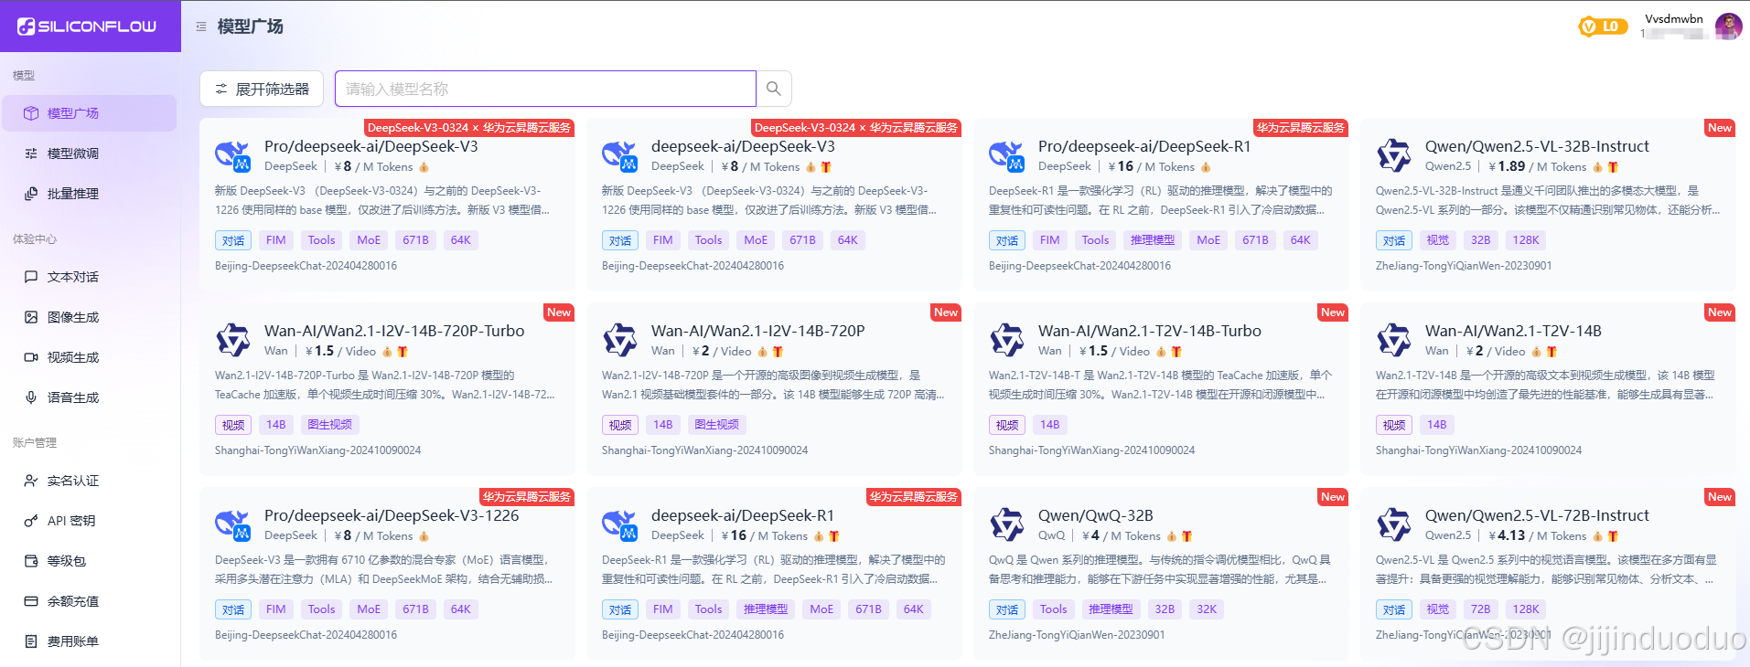The height and width of the screenshot is (667, 1750).
Task: Click 推理模型 tag on Pro/DeepSeek-R1 card
Action: click(x=1153, y=240)
